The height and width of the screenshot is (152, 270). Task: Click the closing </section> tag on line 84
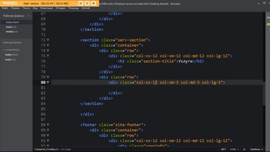click(92, 103)
